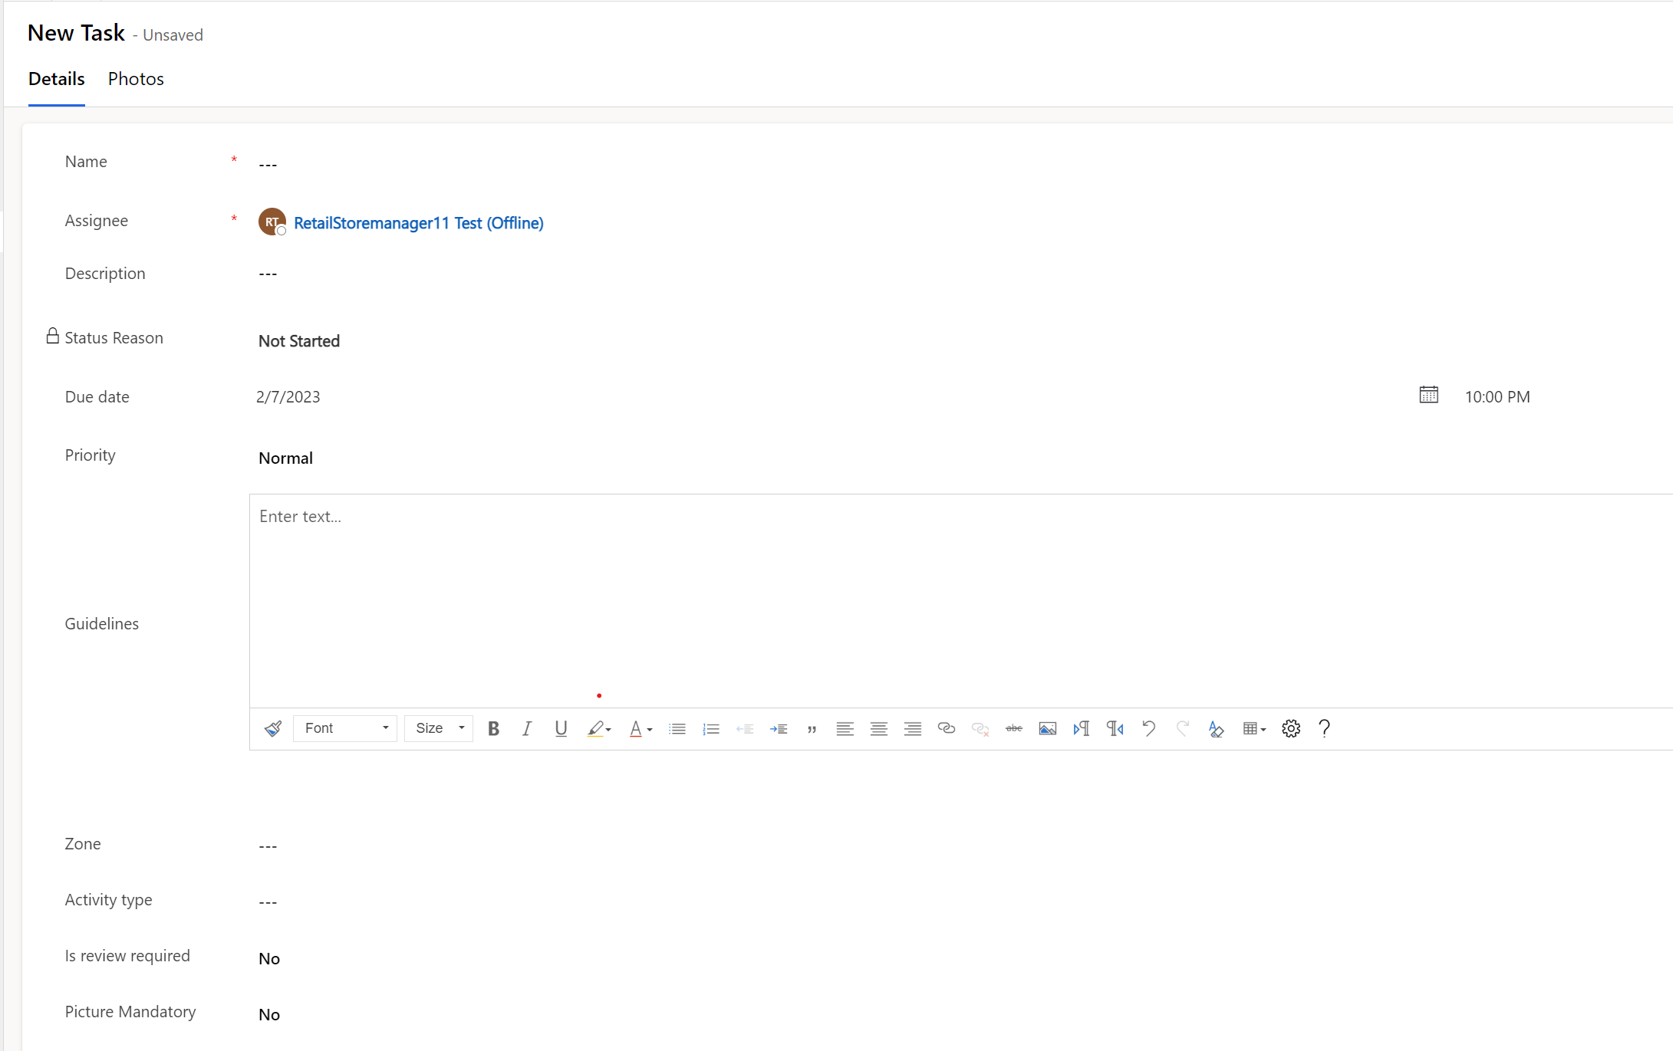Image resolution: width=1673 pixels, height=1051 pixels.
Task: Click the Bold formatting icon
Action: [493, 727]
